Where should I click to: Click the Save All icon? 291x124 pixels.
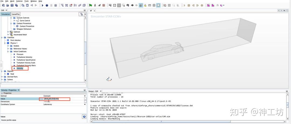16,5
